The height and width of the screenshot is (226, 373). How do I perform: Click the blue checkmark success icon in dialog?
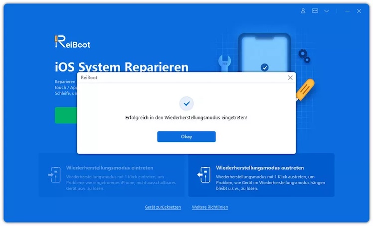tap(186, 103)
